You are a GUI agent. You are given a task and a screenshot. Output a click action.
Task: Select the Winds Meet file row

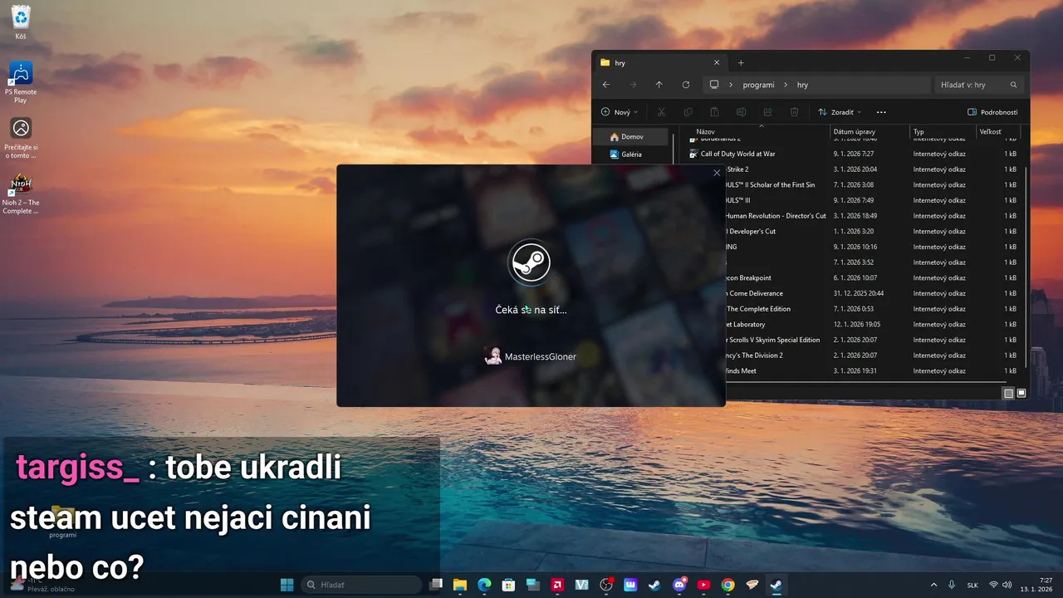pyautogui.click(x=873, y=371)
